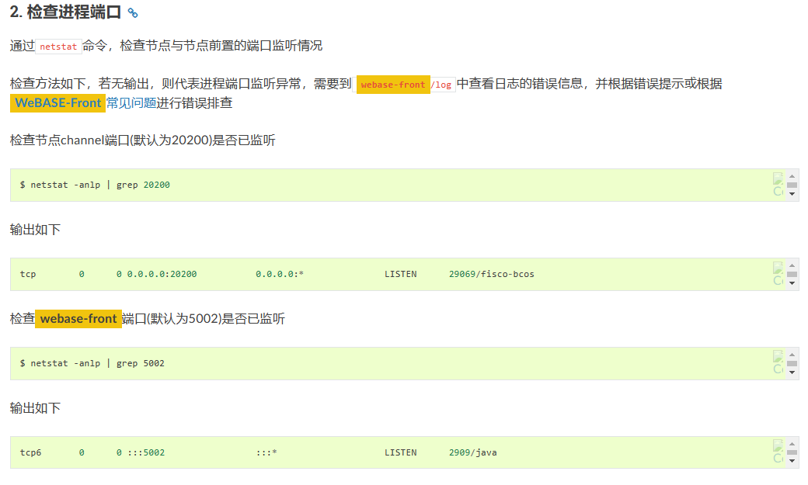Click copy icon in grep 5002 code block
The height and width of the screenshot is (485, 808).
click(778, 363)
